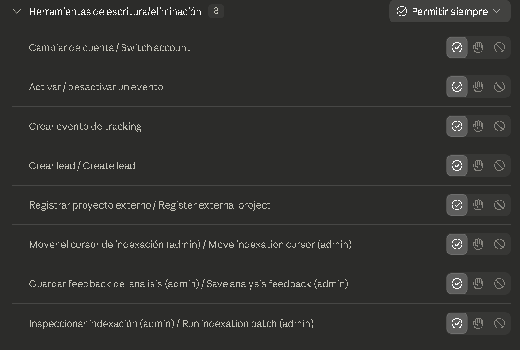Block the Crear lead tool
520x350 pixels.
click(499, 165)
